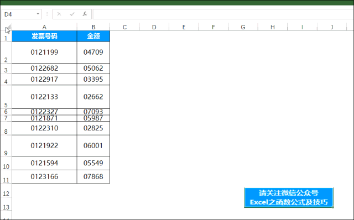Select cell containing 0122682
Image resolution: width=354 pixels, height=220 pixels.
pos(44,69)
